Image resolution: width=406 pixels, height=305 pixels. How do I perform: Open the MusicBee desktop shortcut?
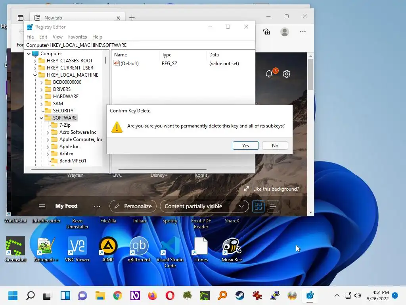232,249
